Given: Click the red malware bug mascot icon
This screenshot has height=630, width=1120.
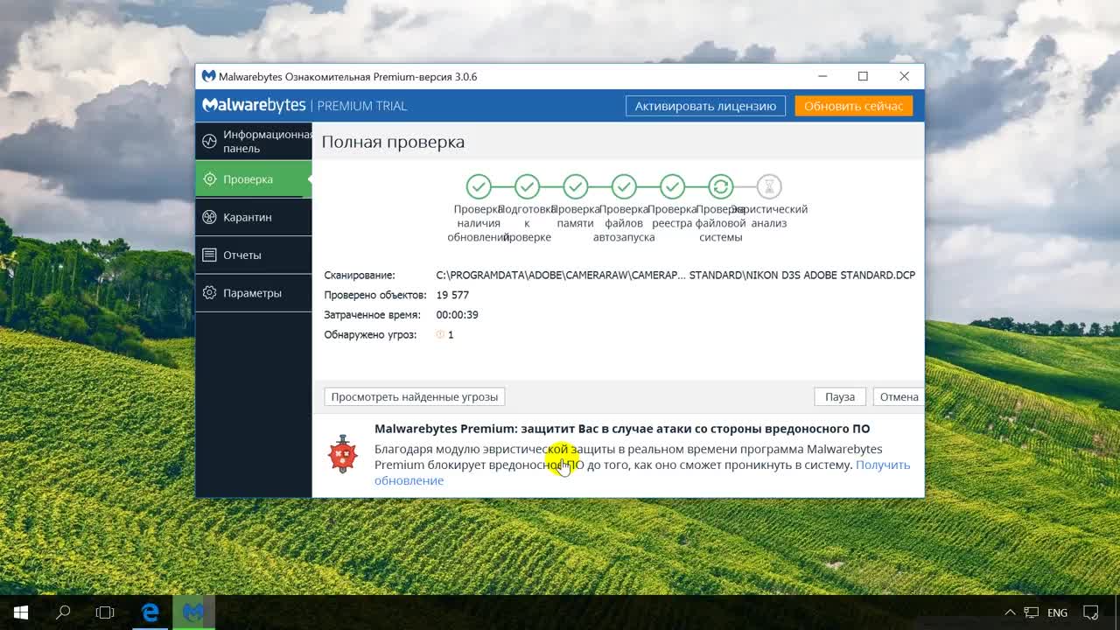Looking at the screenshot, I should 342,454.
